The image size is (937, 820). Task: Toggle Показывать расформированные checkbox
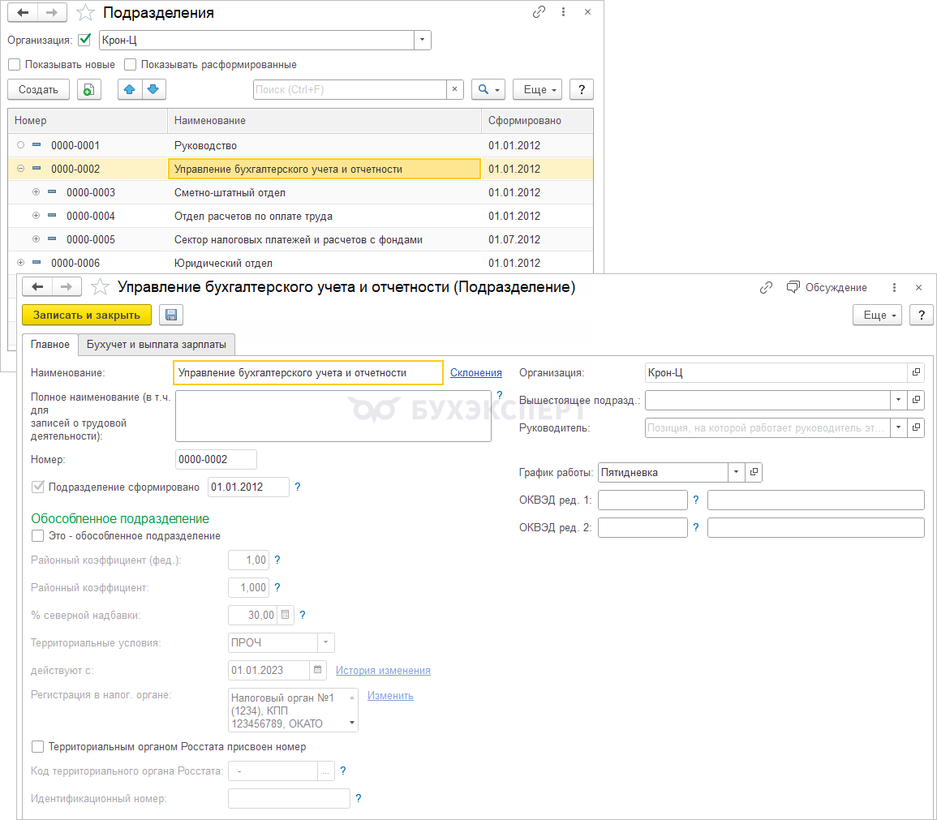(130, 65)
